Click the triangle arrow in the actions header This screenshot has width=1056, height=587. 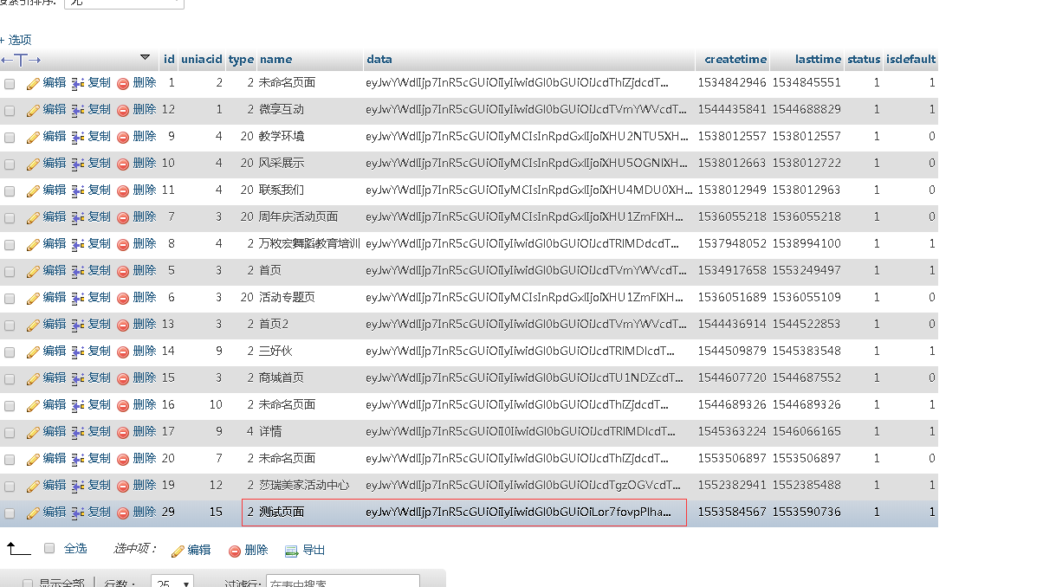click(x=145, y=58)
